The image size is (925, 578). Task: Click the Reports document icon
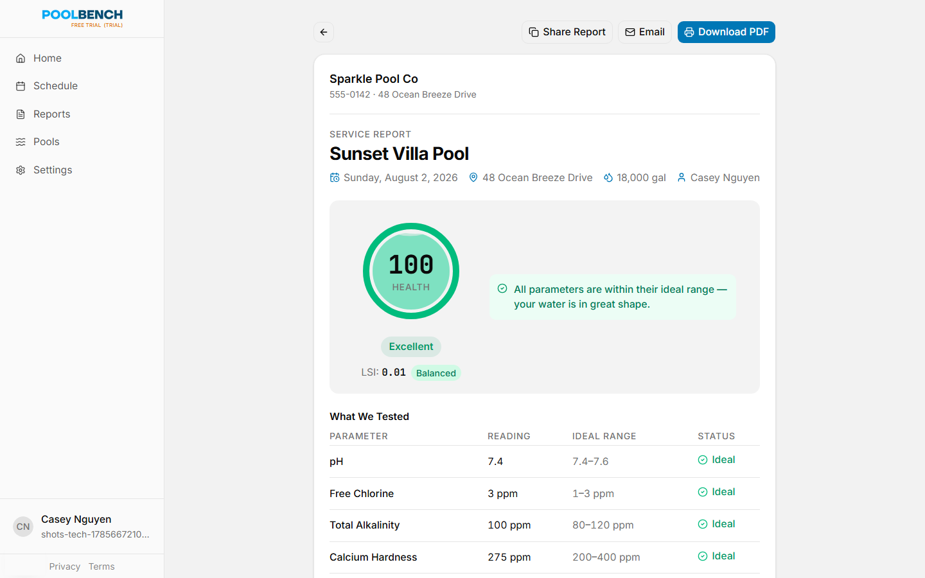point(21,114)
